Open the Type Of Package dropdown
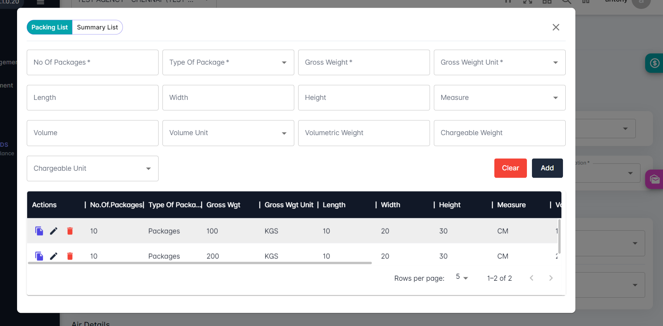The image size is (663, 326). (x=228, y=62)
